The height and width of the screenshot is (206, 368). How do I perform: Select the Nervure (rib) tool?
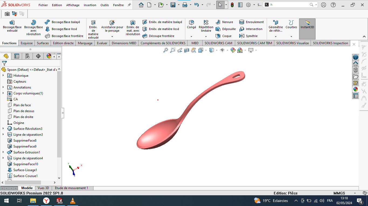[x=225, y=22]
